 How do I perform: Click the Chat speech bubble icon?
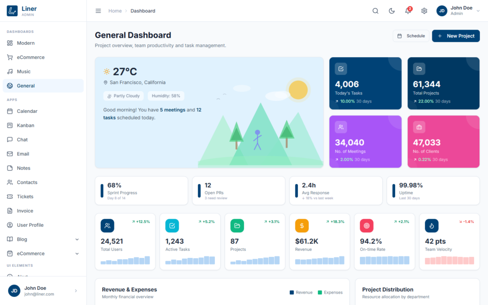tap(10, 140)
